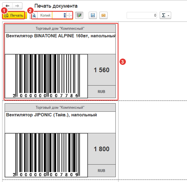Go forward with the right arrow button
The image size is (187, 182).
pyautogui.click(x=17, y=6)
